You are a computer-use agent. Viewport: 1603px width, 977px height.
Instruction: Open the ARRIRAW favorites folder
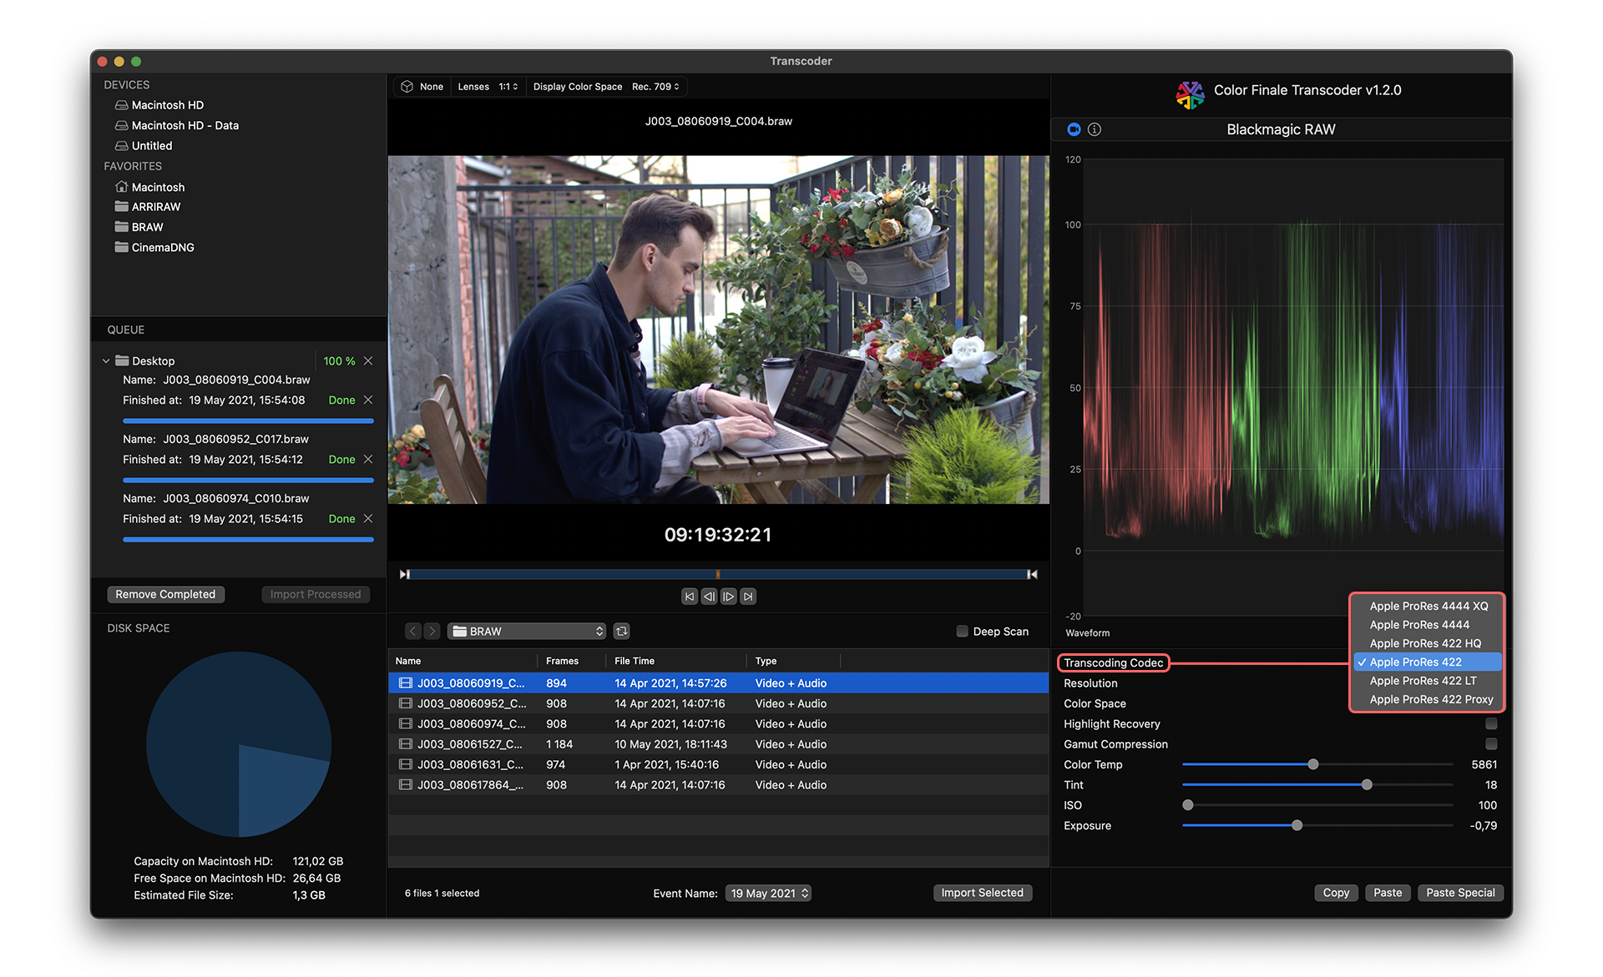[148, 207]
